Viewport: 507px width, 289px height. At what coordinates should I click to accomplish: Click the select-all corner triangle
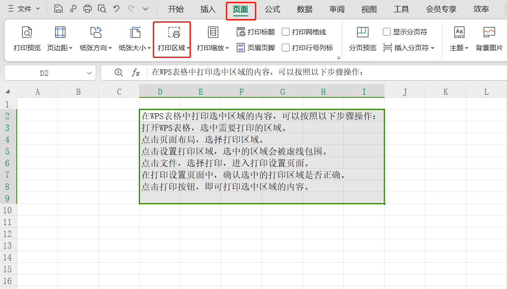pyautogui.click(x=8, y=92)
